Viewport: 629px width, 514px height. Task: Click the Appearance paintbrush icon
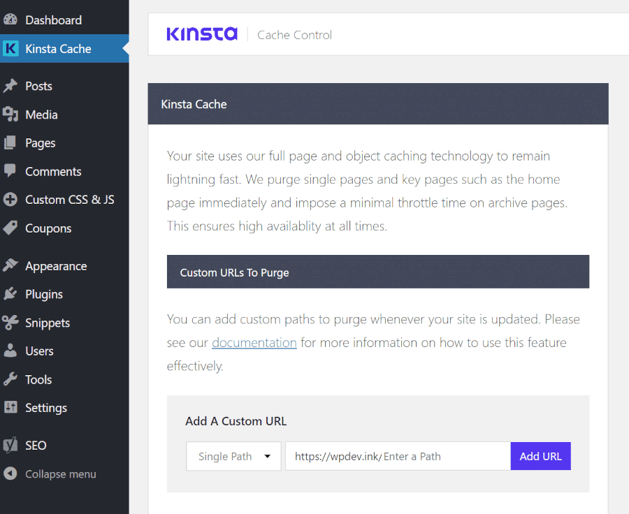(10, 265)
